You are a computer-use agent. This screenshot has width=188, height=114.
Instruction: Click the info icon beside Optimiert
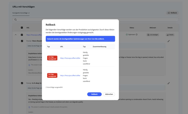pyautogui.click(x=137, y=35)
